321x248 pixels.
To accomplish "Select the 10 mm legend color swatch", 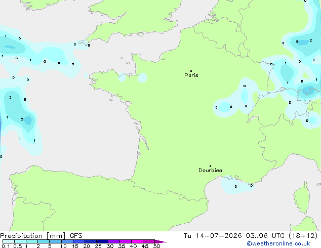I will coord(67,241).
